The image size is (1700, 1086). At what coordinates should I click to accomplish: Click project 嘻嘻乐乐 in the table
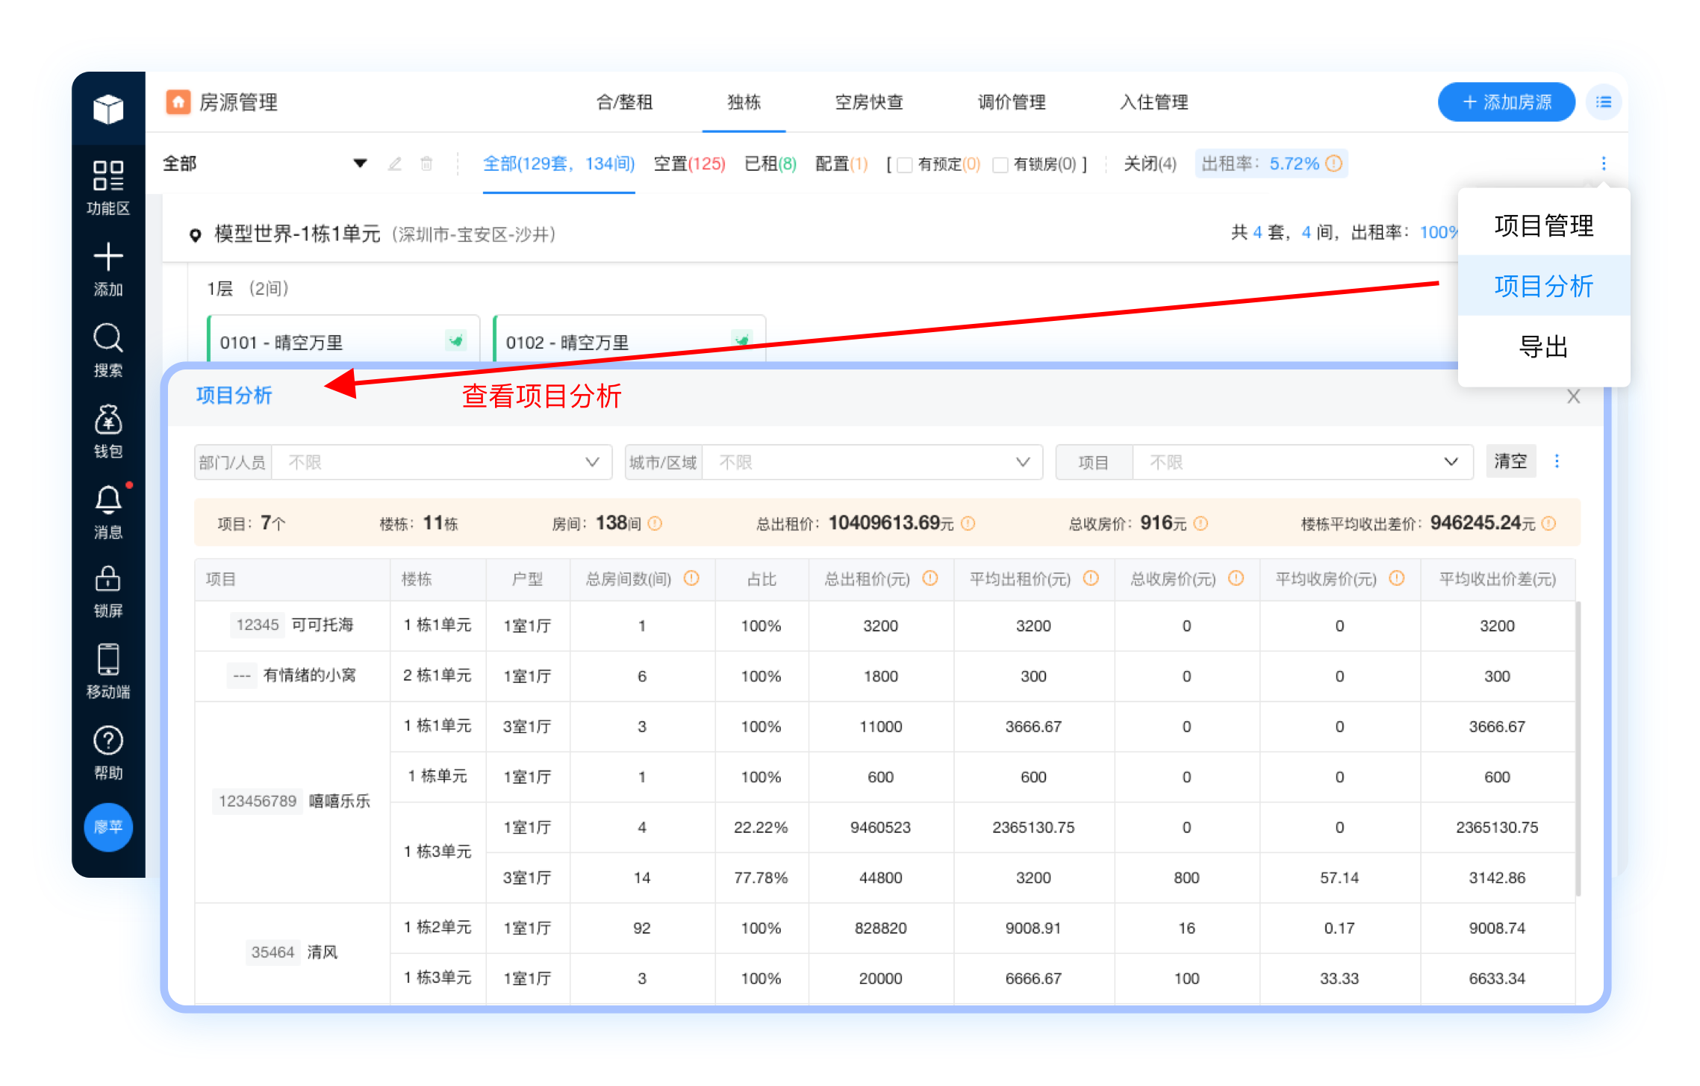pos(340,801)
